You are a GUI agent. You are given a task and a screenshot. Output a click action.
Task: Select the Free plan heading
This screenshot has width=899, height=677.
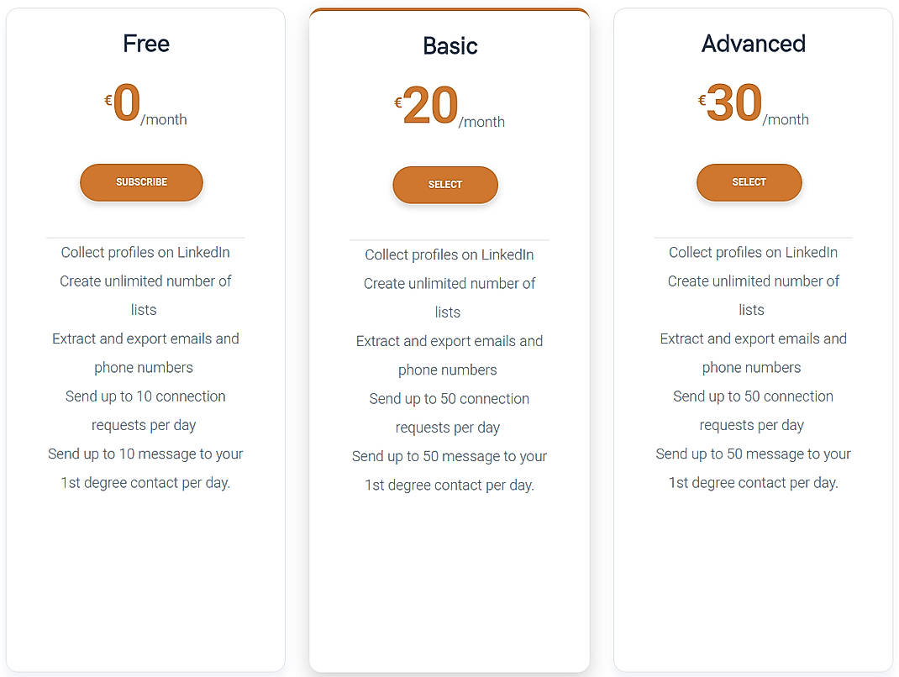[145, 44]
